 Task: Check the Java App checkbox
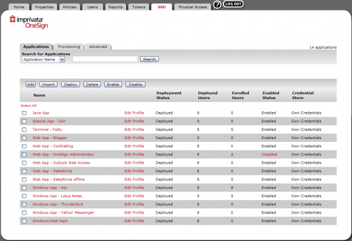point(24,113)
